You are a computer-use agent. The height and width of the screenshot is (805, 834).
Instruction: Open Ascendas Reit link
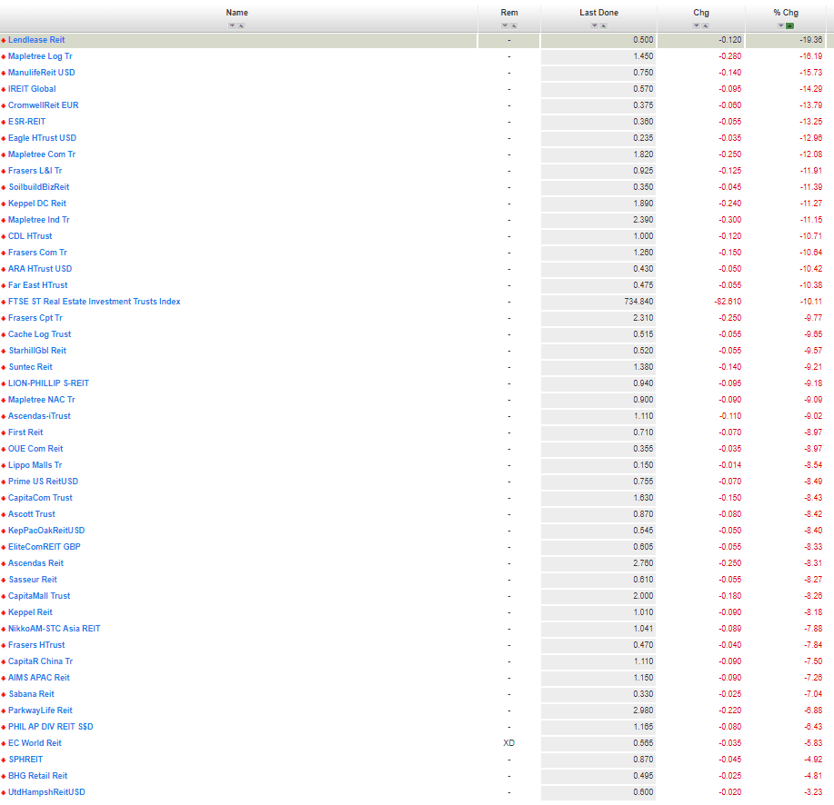coord(35,563)
